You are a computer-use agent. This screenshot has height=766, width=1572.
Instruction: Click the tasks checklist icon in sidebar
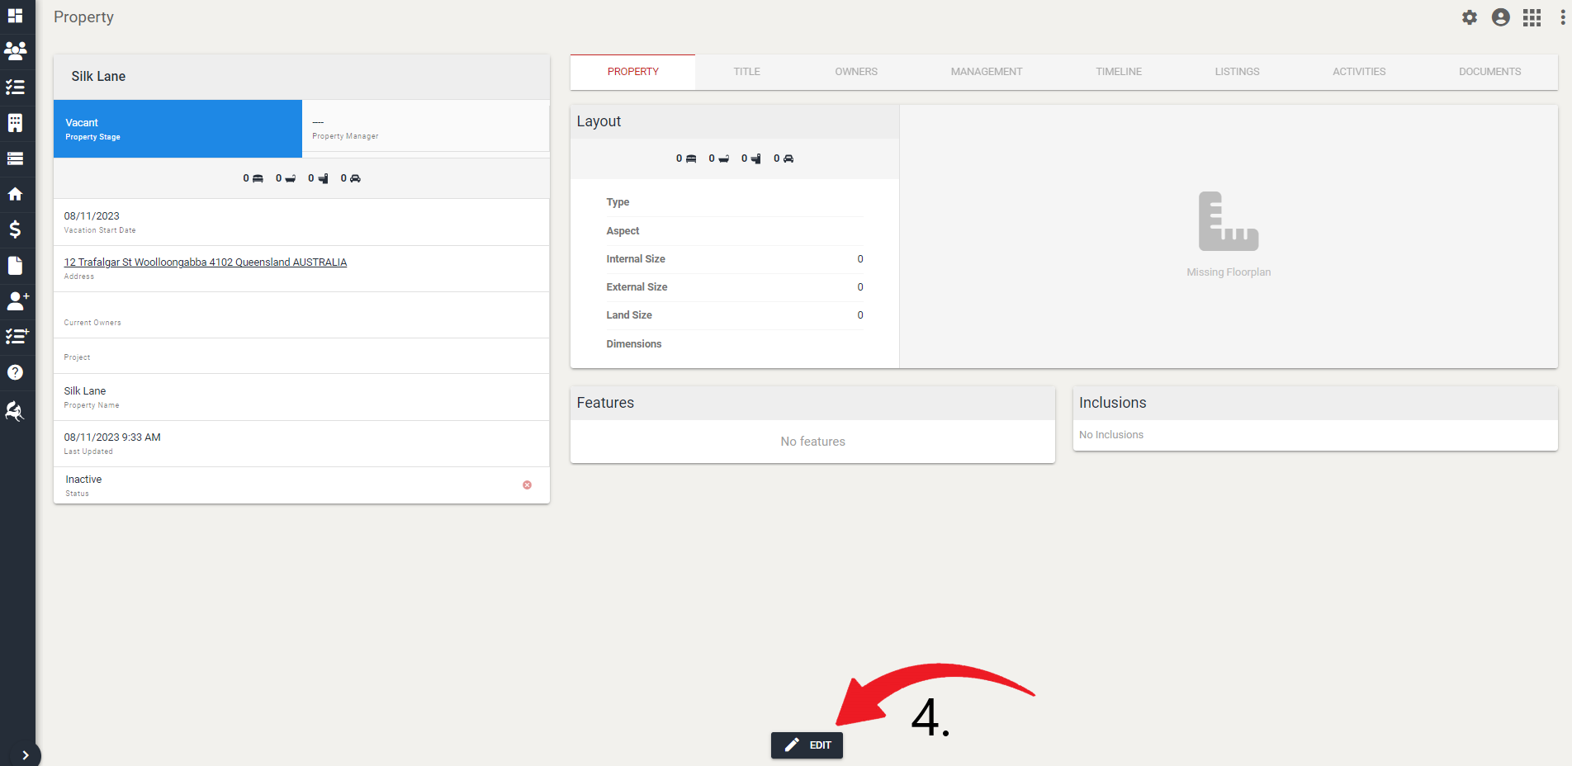point(17,87)
